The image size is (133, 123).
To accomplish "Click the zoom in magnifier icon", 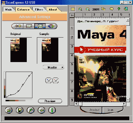I will tap(80, 9).
